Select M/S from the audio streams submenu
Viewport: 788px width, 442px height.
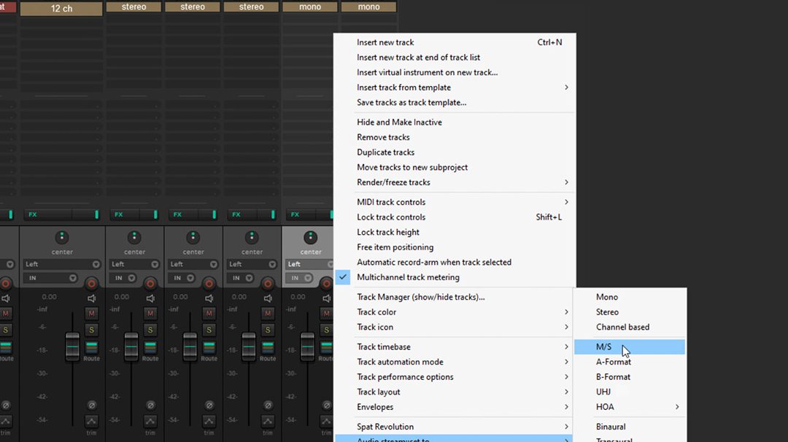(x=606, y=346)
